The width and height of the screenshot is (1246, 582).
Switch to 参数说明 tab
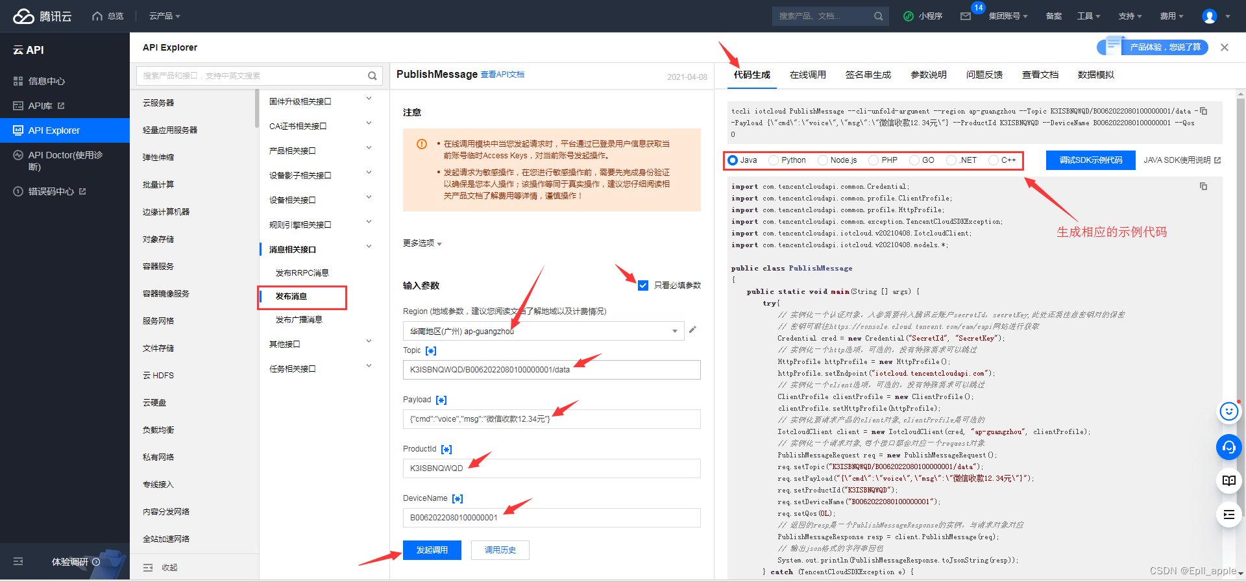coord(929,75)
